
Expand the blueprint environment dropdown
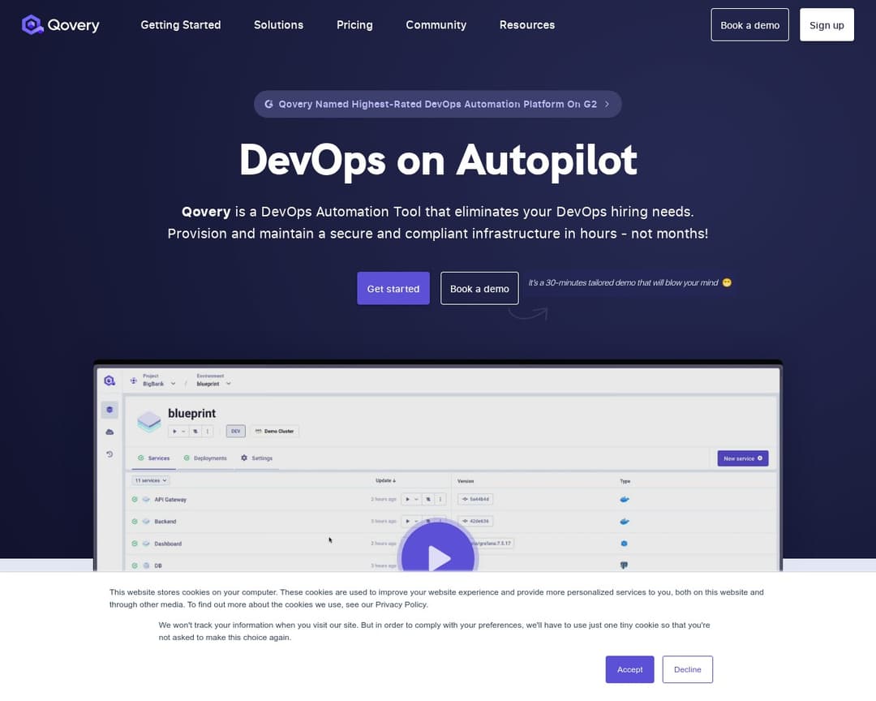tap(229, 384)
